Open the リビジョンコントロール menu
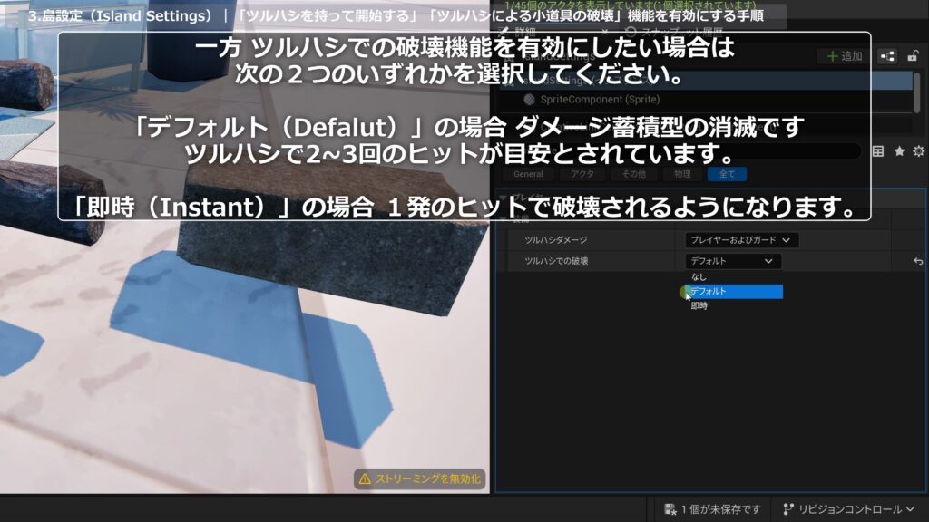 [848, 509]
